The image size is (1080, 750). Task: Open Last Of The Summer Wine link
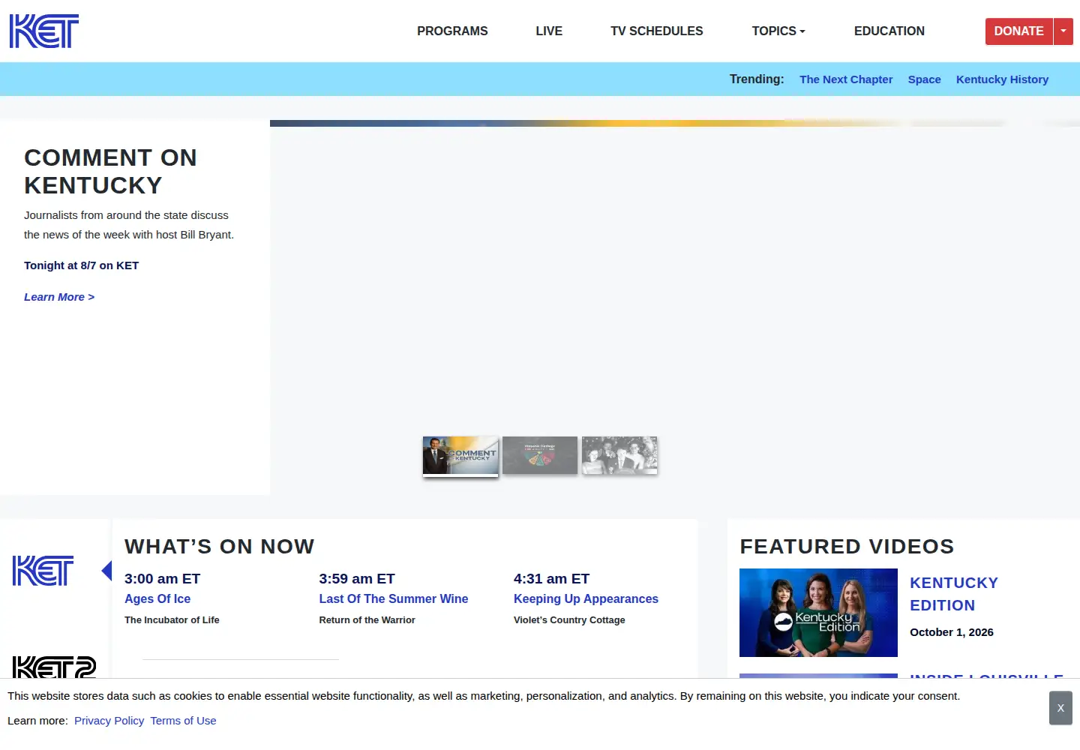click(x=394, y=598)
